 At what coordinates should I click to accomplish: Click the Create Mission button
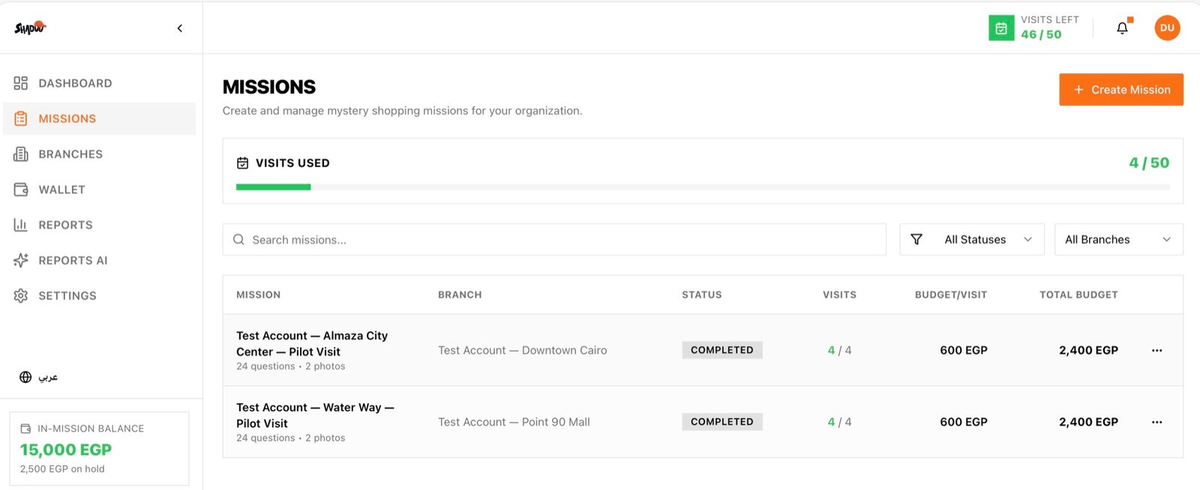1121,90
